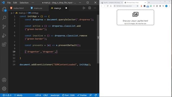The width and height of the screenshot is (172, 97).
Task: Open the Accounts menu icon
Action: coord(4,80)
